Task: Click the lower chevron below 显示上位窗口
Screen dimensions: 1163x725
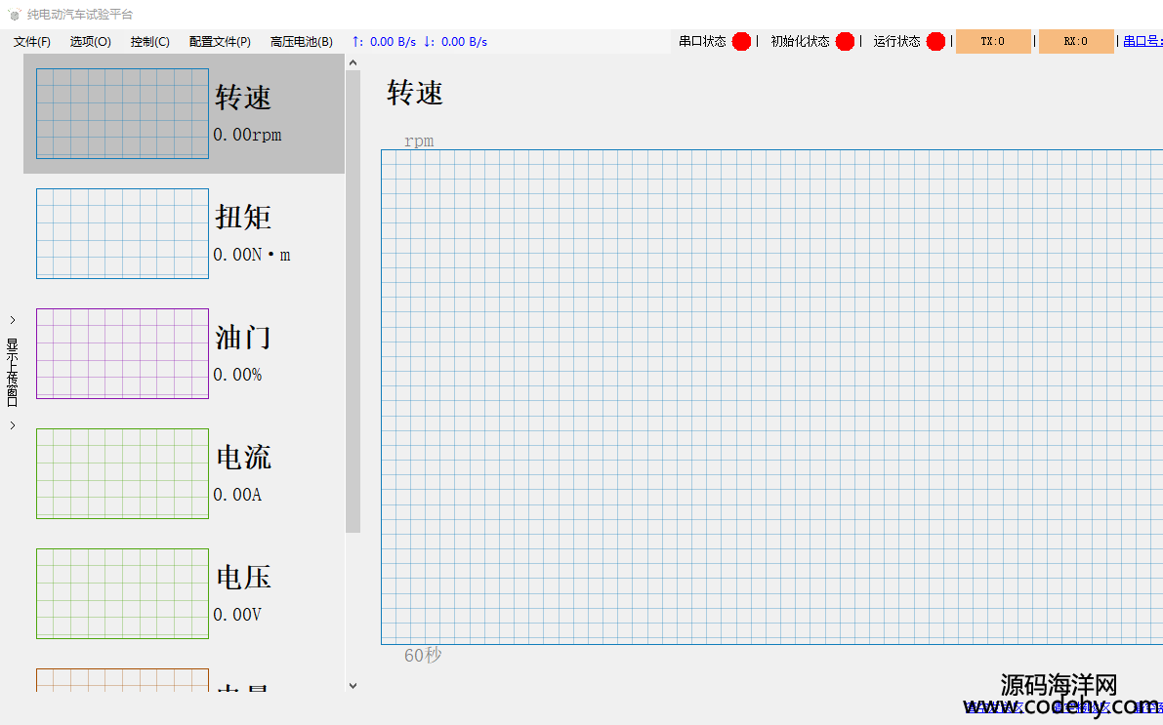Action: 13,425
